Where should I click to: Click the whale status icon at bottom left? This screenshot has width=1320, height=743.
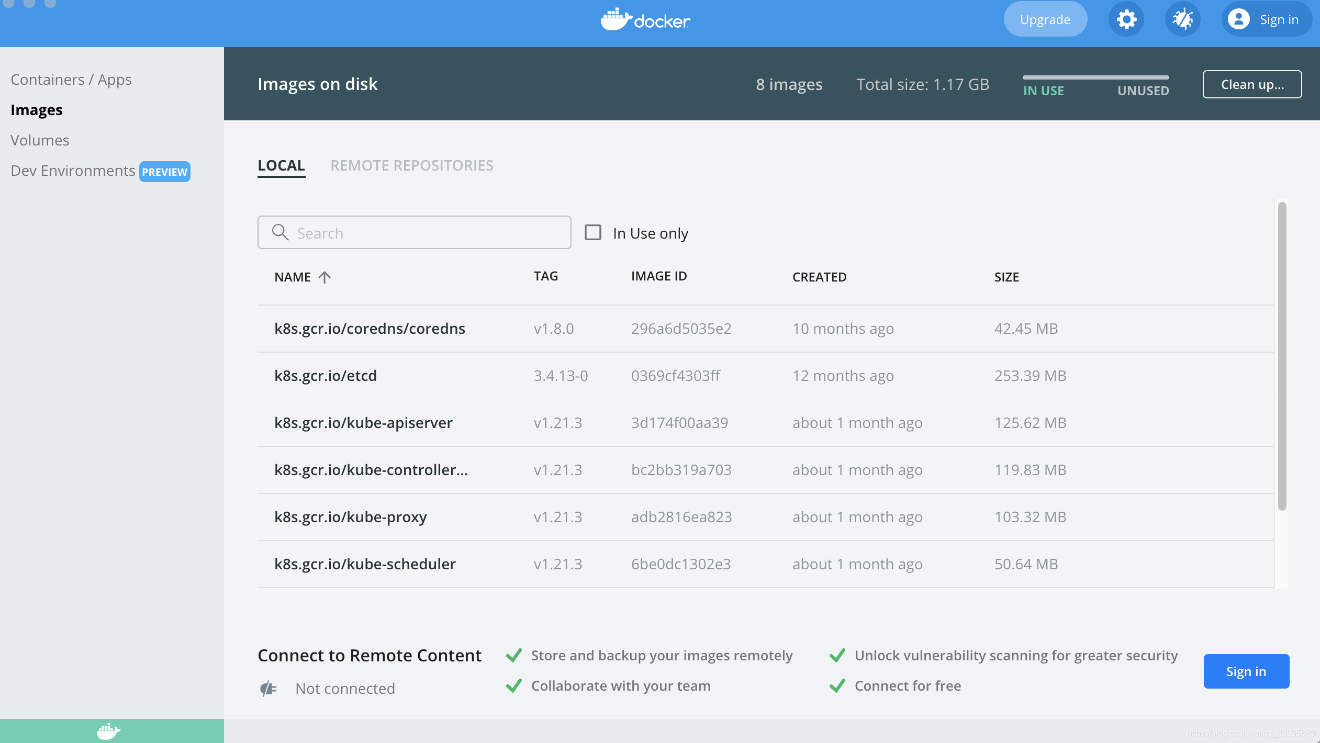108,731
